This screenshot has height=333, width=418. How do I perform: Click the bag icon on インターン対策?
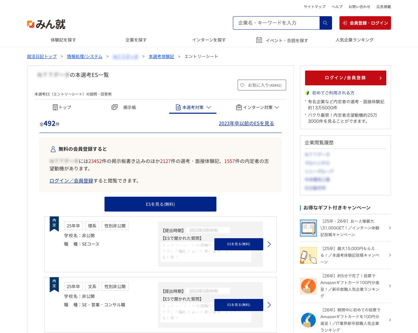(x=239, y=107)
